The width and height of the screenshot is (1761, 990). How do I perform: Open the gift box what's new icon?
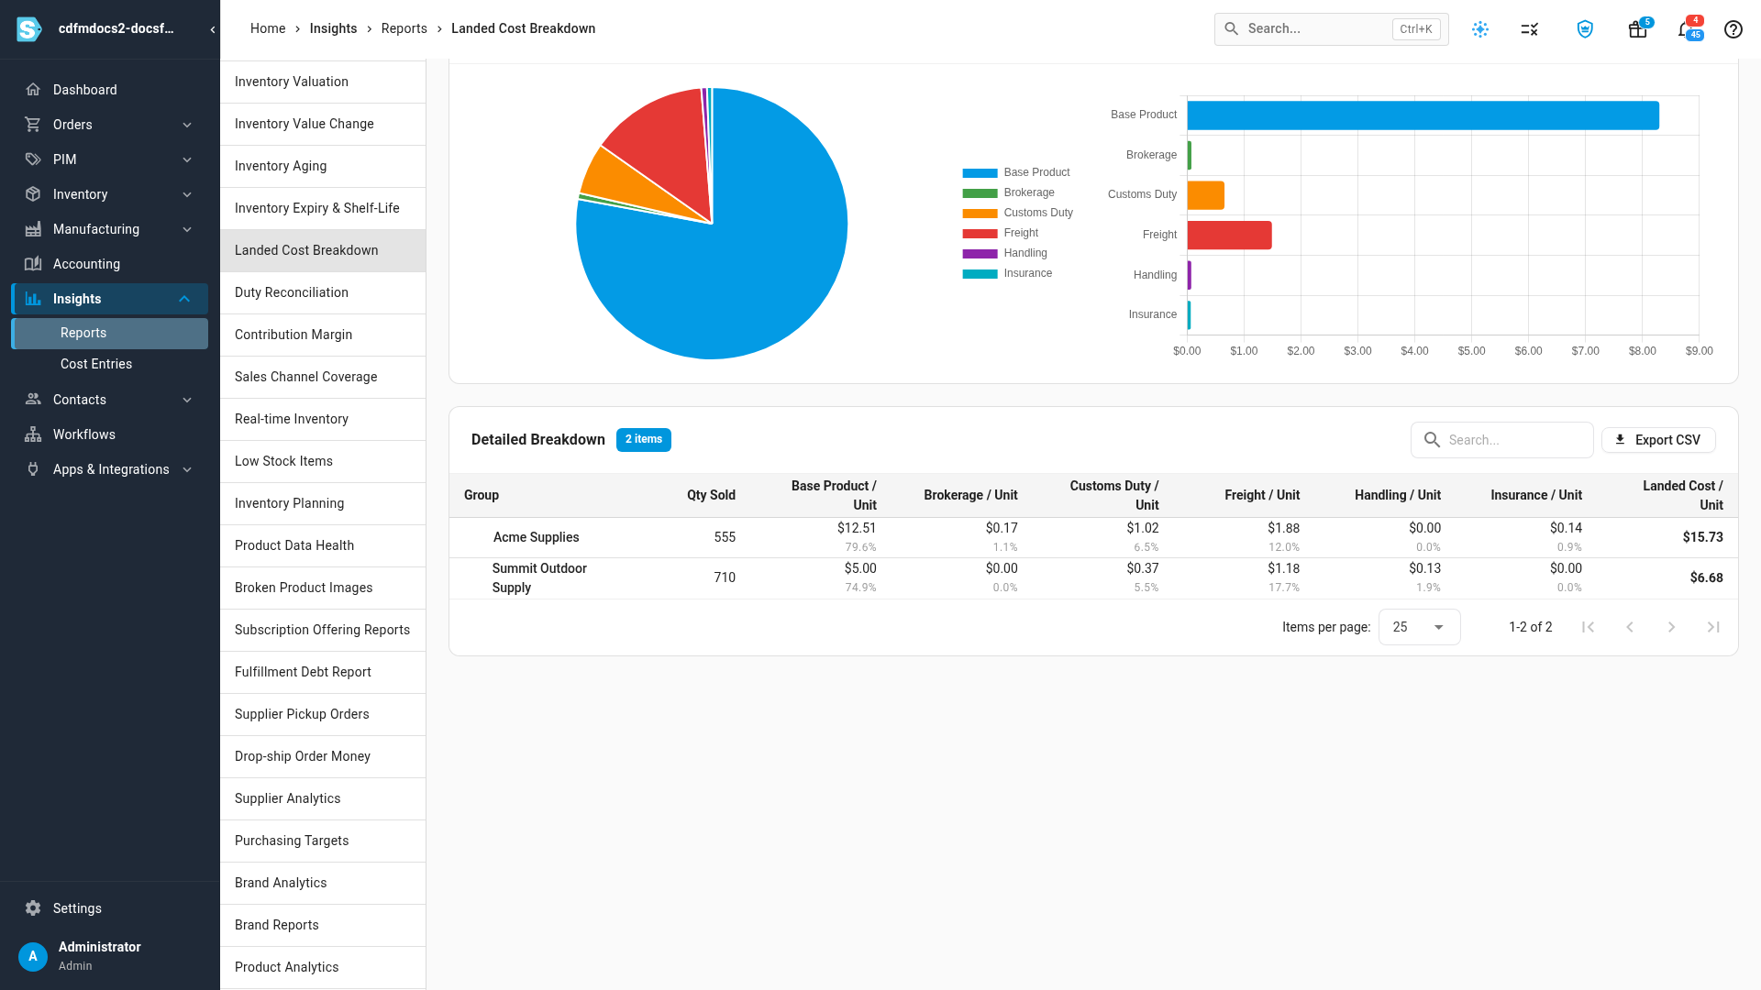click(1637, 29)
